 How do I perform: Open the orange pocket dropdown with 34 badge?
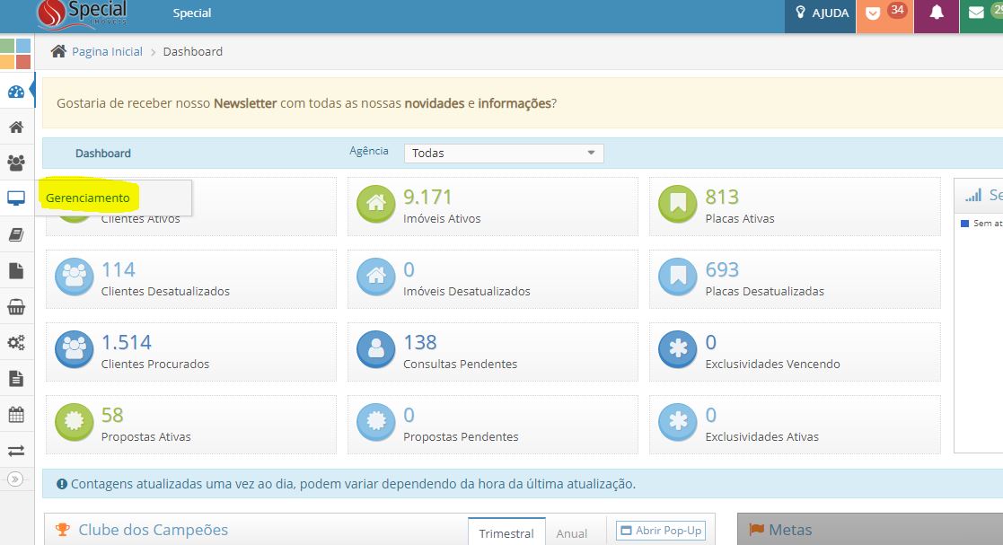(x=884, y=13)
